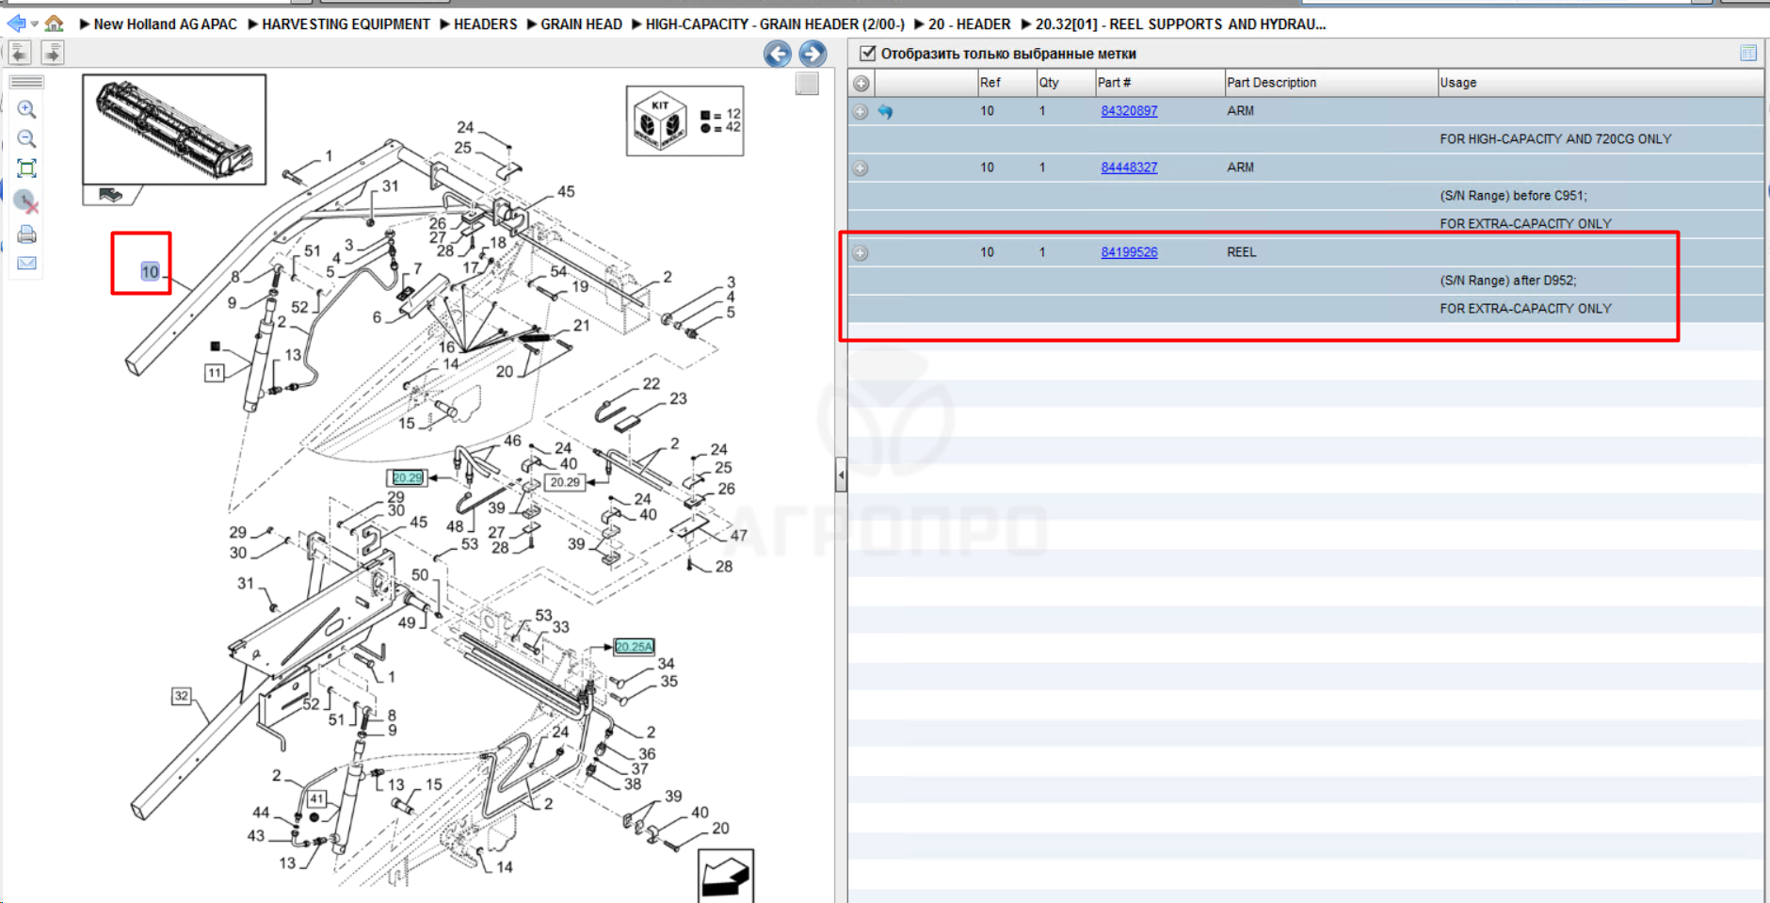This screenshot has height=903, width=1770.
Task: Click the gray square button above diagram
Action: click(807, 84)
